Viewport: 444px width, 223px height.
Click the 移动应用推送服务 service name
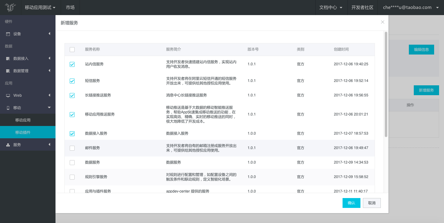[x=100, y=114]
